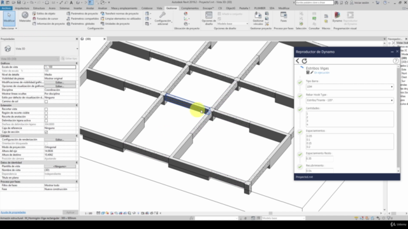Open Dynamo player help question mark
The width and height of the screenshot is (408, 229).
point(395,61)
